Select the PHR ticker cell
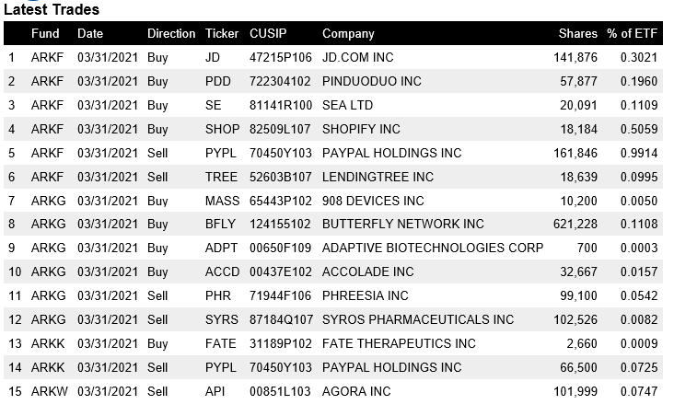Image resolution: width=674 pixels, height=416 pixels. point(217,295)
